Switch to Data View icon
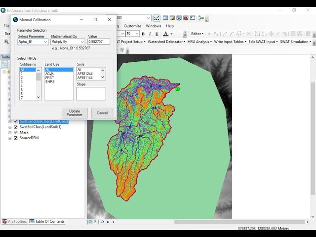The width and height of the screenshot is (316, 237). click(x=90, y=222)
